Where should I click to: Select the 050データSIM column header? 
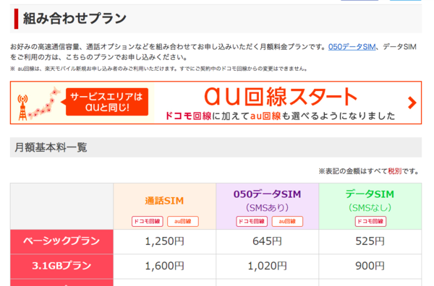[x=268, y=206]
